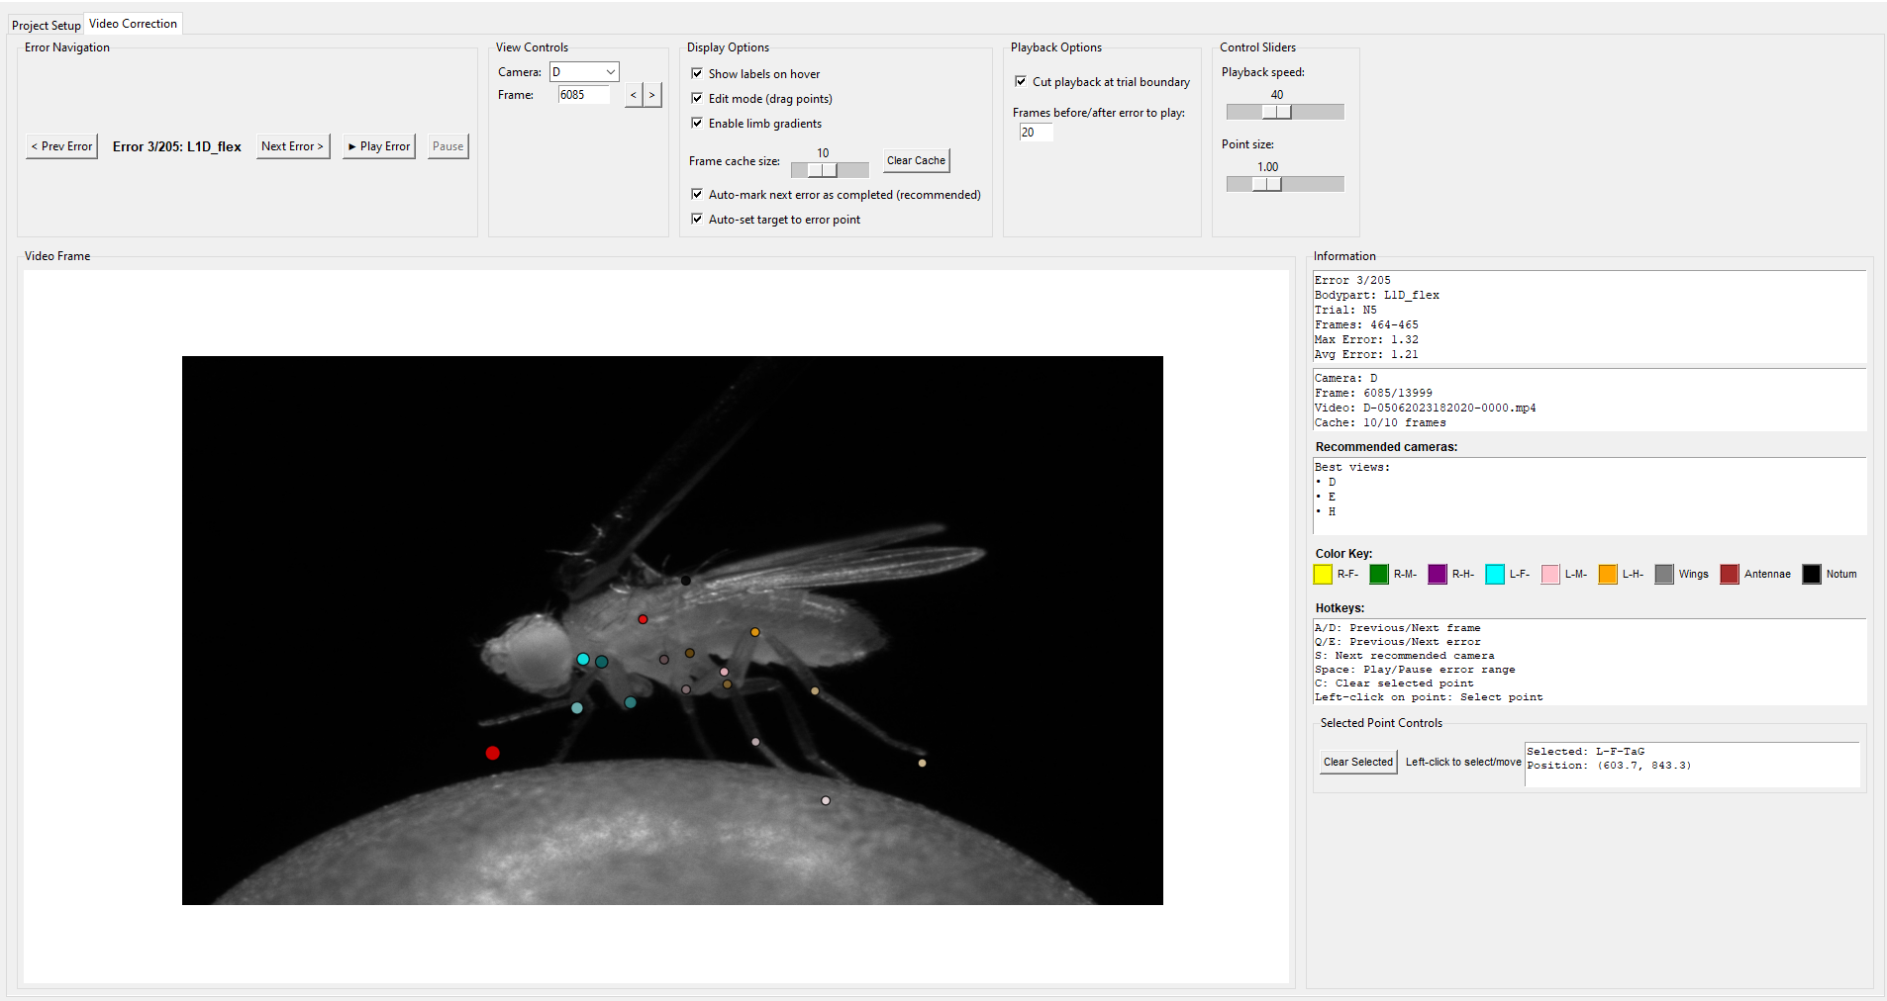Toggle Edit mode (drag points)
1887x1001 pixels.
point(698,98)
